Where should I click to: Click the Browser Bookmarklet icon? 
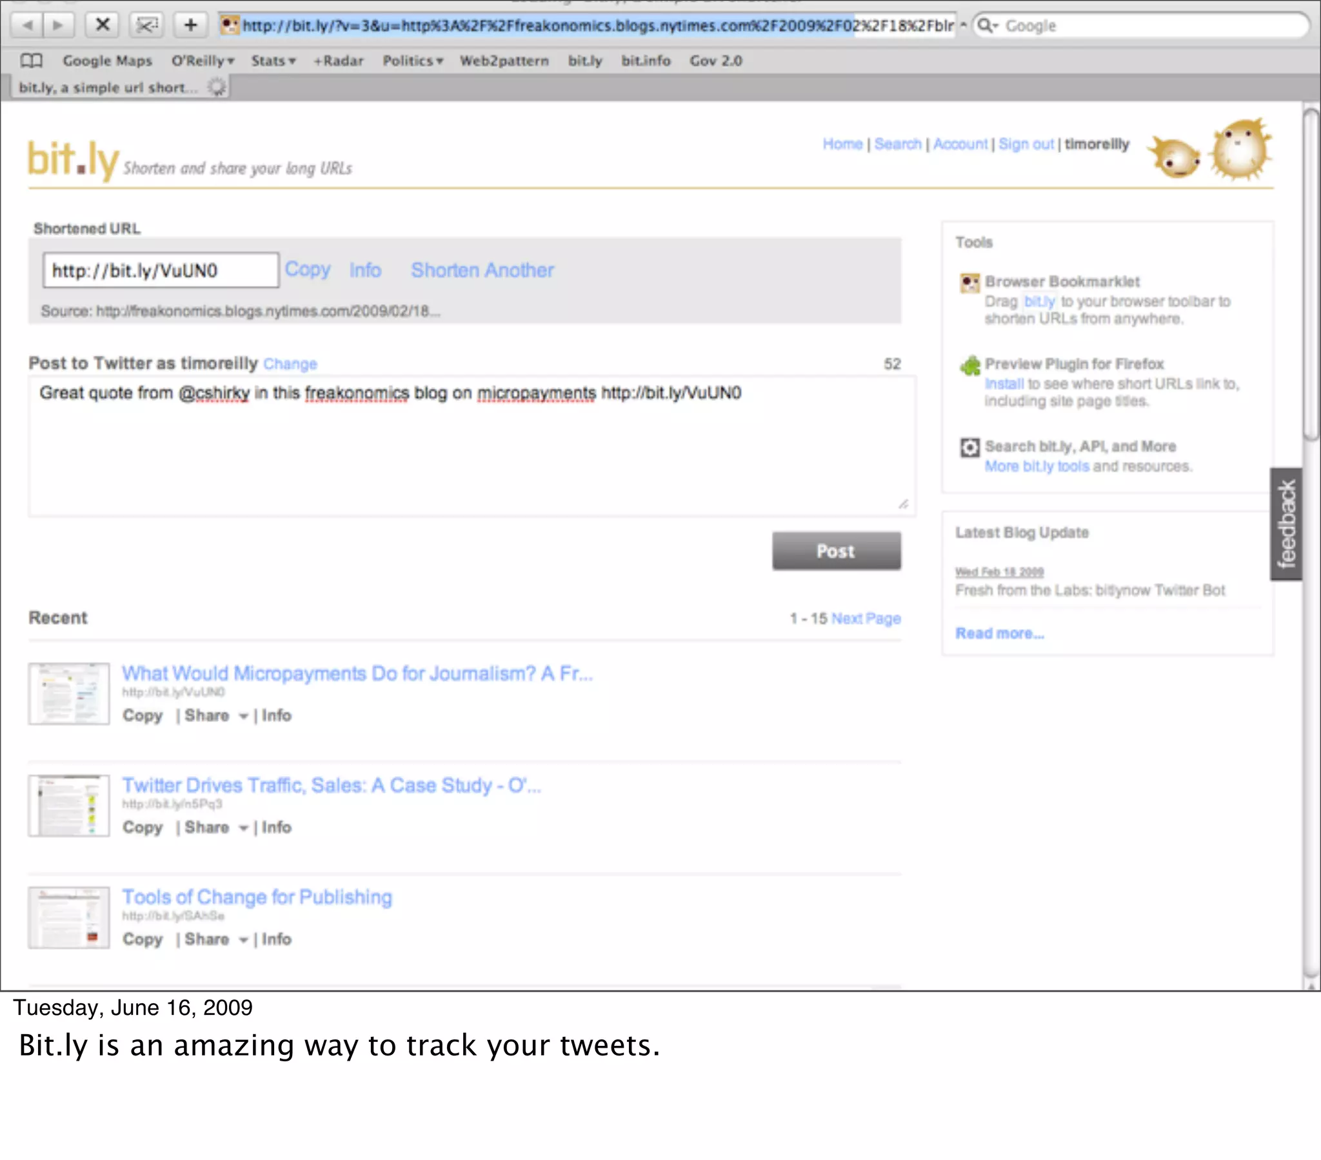pyautogui.click(x=969, y=283)
